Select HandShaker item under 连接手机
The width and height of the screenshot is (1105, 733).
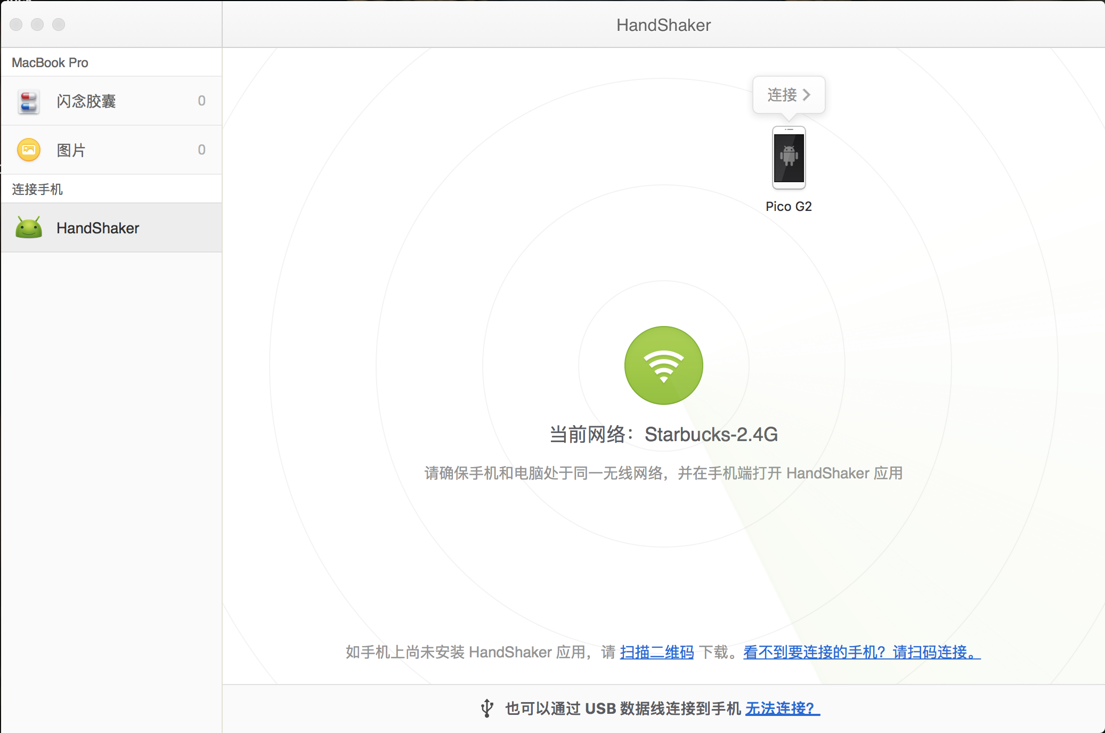pyautogui.click(x=98, y=228)
